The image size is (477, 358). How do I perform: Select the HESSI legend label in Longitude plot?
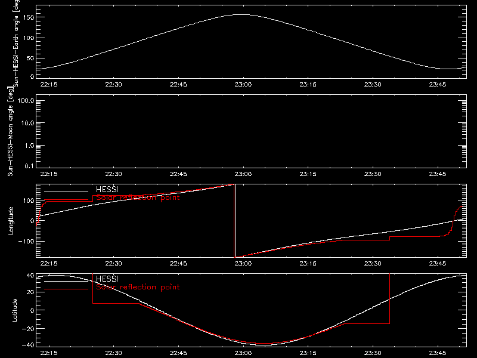click(107, 189)
